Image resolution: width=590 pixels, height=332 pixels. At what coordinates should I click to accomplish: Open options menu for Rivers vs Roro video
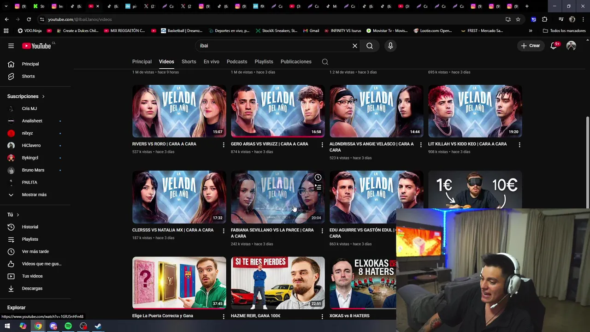[x=224, y=145]
